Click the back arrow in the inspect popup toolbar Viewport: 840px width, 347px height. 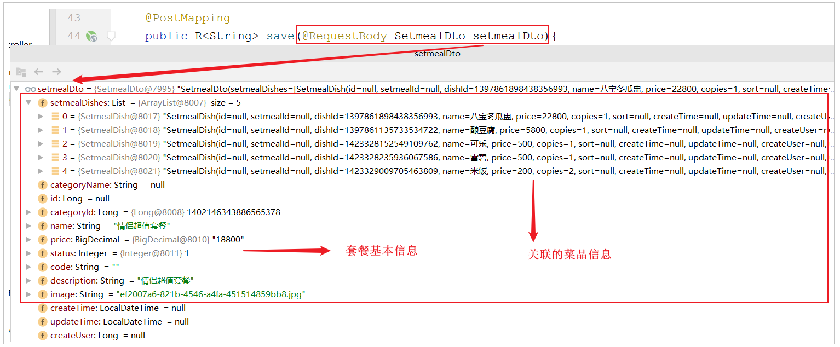tap(38, 72)
